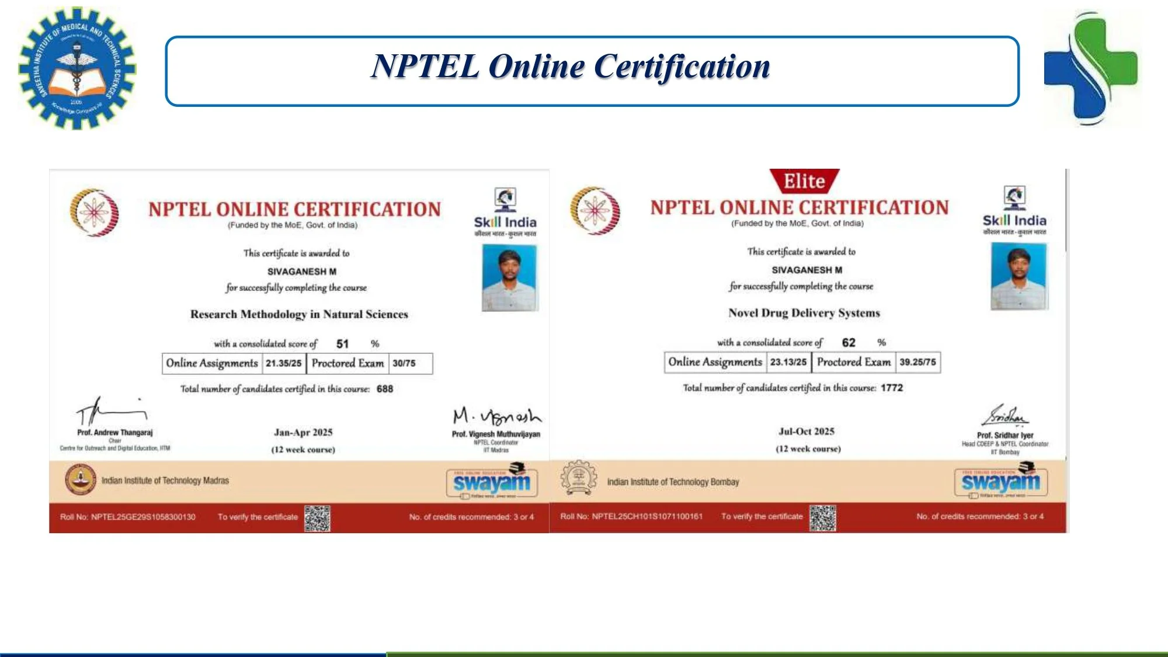Click Swayam logo on right certificate
The height and width of the screenshot is (657, 1168).
(1001, 481)
